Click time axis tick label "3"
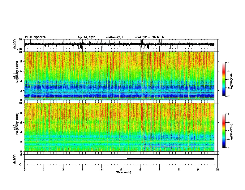Viewport: 245px width, 190px height. pyautogui.click(x=82, y=170)
